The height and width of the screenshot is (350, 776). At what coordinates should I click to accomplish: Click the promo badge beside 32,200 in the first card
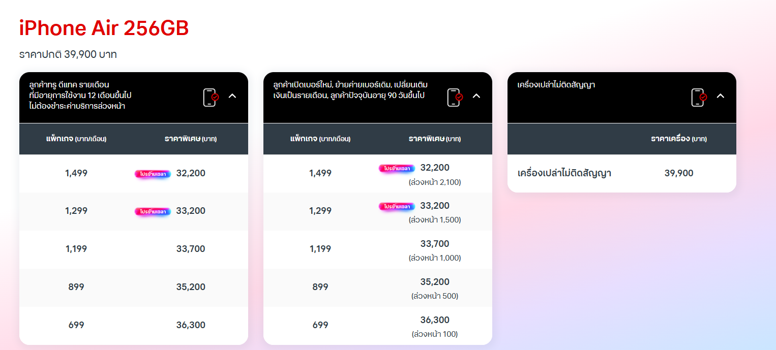pyautogui.click(x=153, y=174)
